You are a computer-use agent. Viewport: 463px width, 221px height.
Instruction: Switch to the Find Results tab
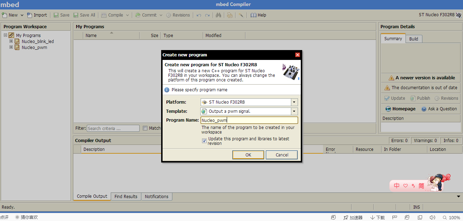pos(126,197)
